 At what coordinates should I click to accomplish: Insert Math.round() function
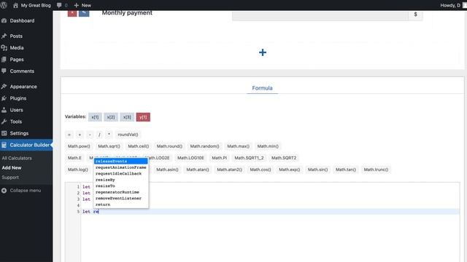tap(169, 146)
